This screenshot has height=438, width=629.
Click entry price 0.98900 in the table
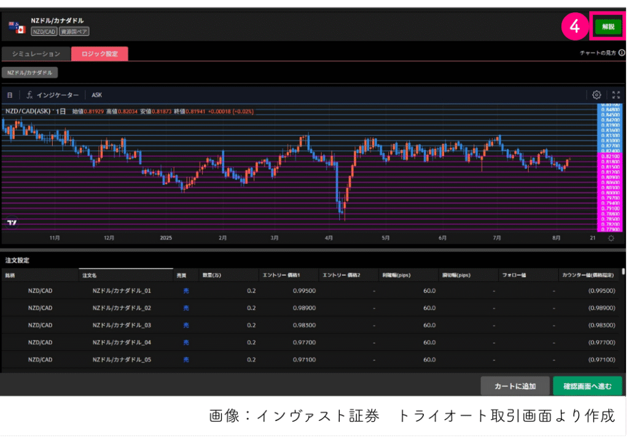pyautogui.click(x=304, y=308)
